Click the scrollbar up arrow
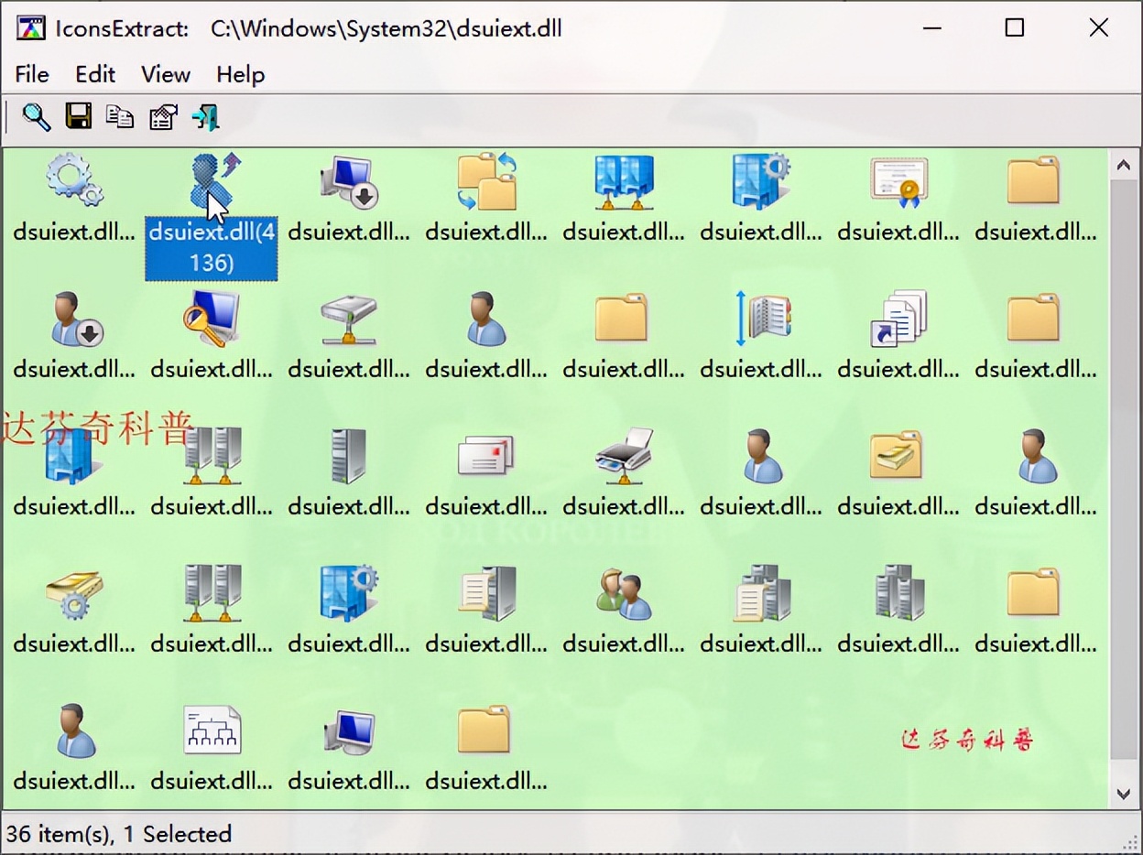The image size is (1143, 855). 1124,165
